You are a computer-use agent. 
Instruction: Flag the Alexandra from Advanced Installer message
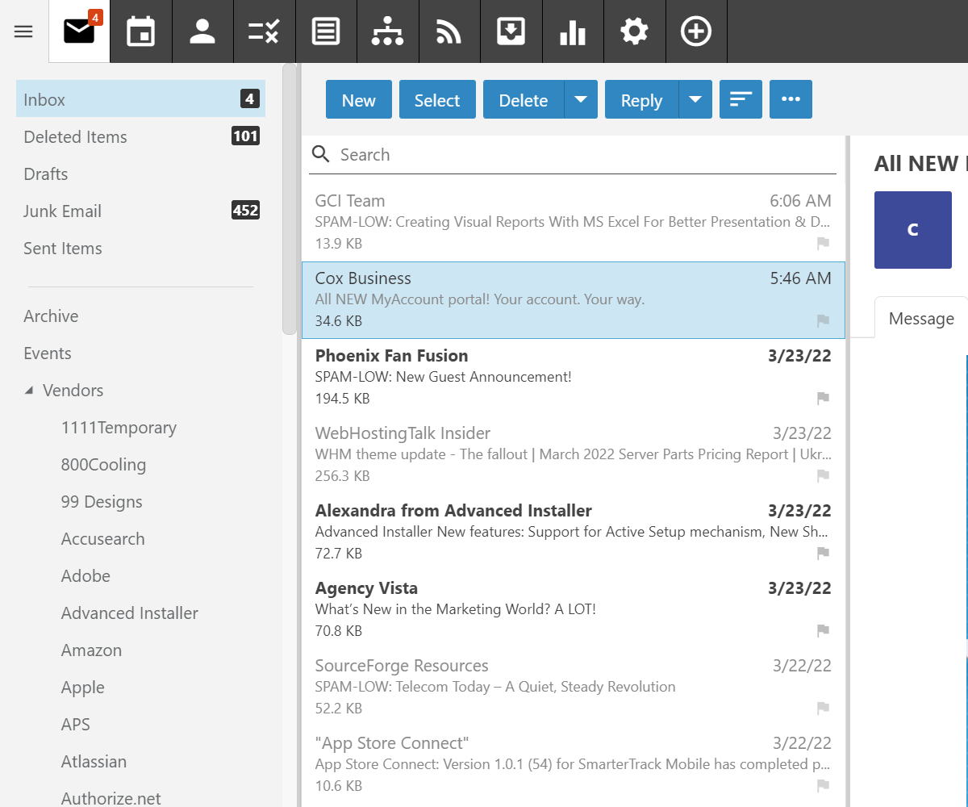823,553
